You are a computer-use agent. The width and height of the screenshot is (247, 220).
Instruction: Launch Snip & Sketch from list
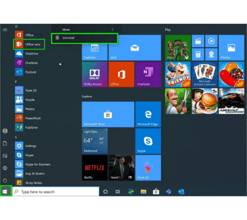pos(30,174)
